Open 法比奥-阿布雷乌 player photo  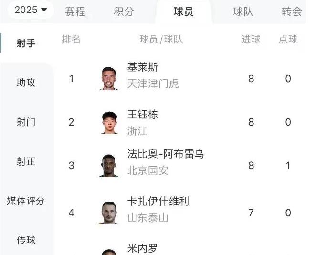coord(109,166)
